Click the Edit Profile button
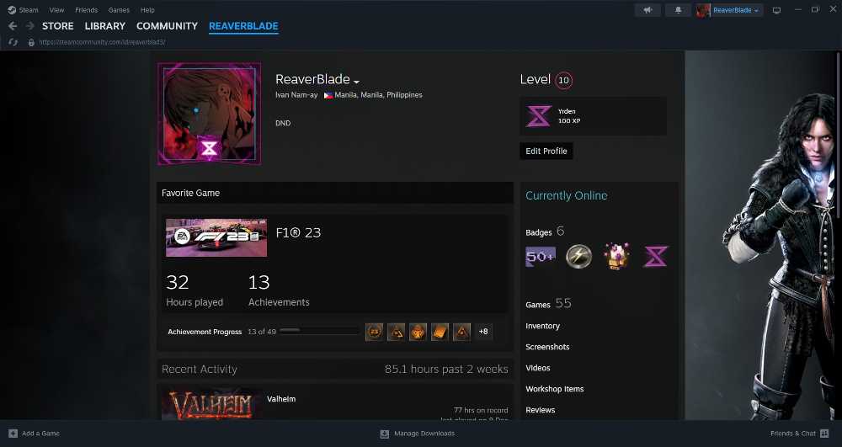Image resolution: width=842 pixels, height=447 pixels. [x=546, y=151]
